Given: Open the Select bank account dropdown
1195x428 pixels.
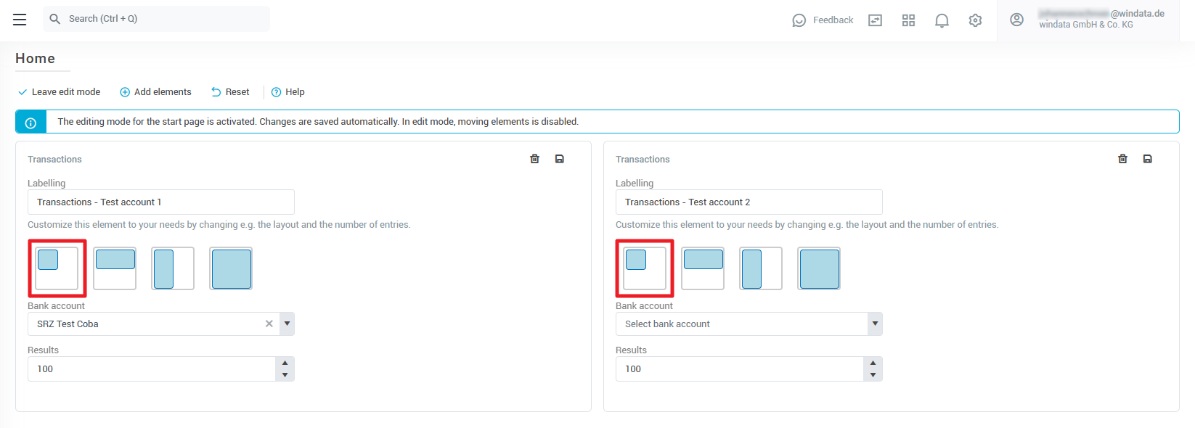Looking at the screenshot, I should 875,324.
